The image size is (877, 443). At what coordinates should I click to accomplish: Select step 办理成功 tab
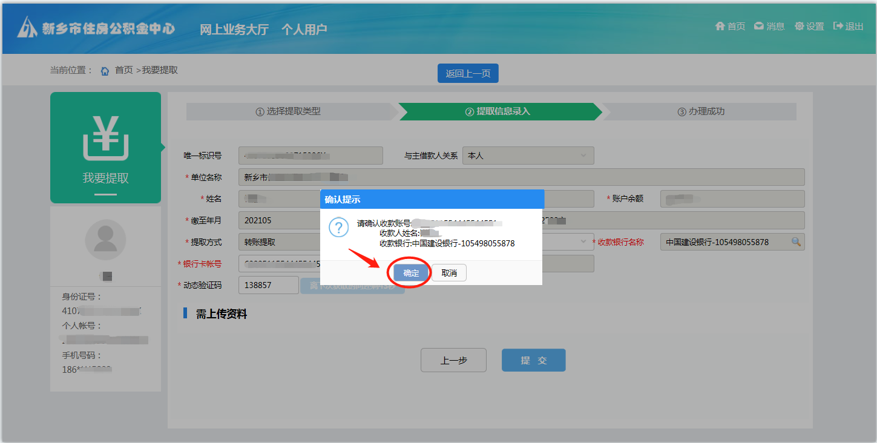(x=700, y=111)
